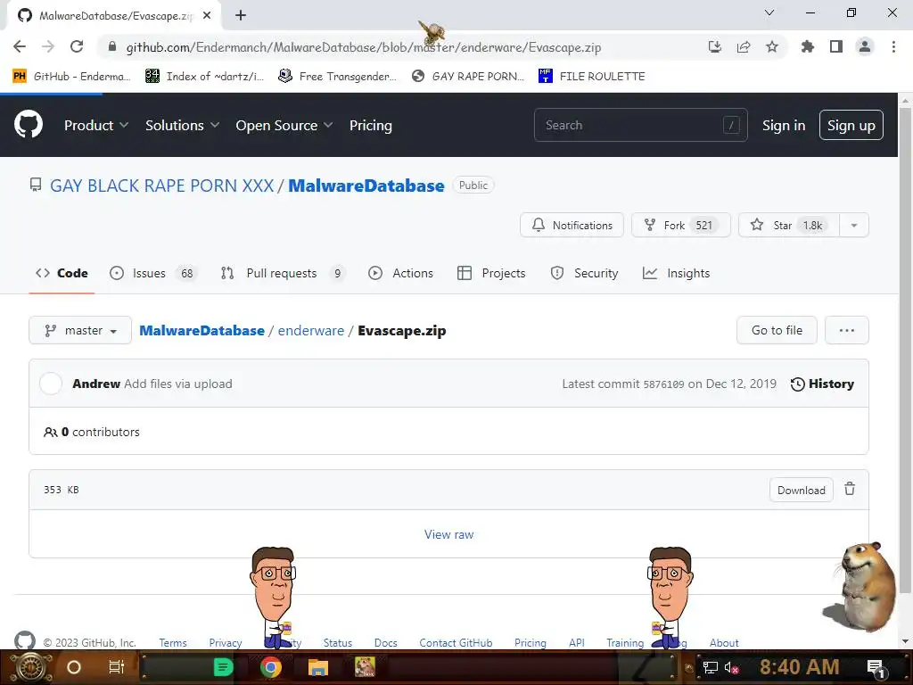Open the Chrome profile avatar

click(865, 46)
